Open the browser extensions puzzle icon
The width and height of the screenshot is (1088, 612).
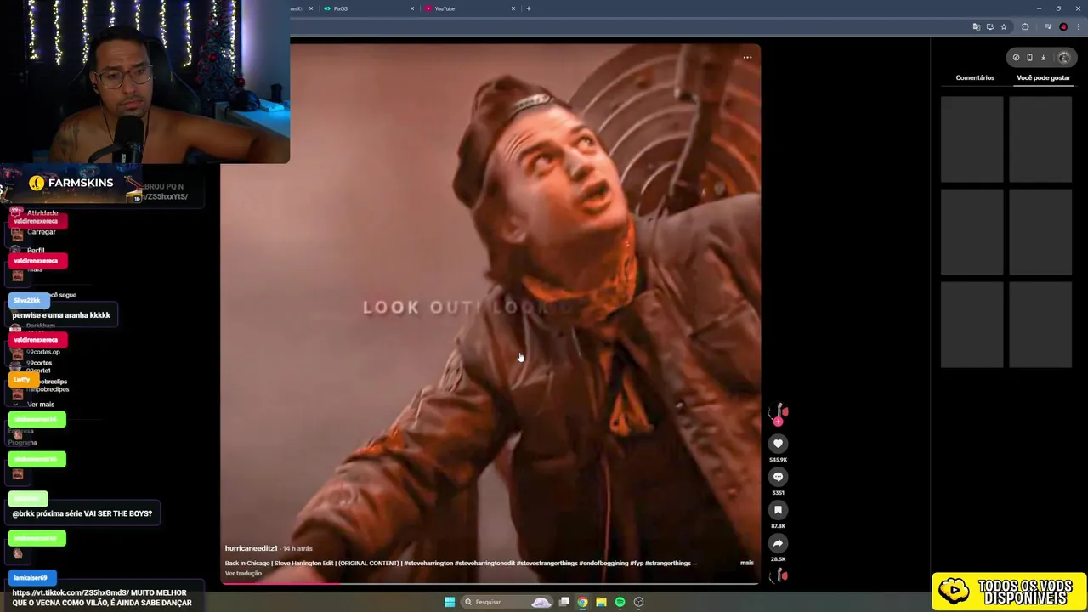tap(1025, 27)
